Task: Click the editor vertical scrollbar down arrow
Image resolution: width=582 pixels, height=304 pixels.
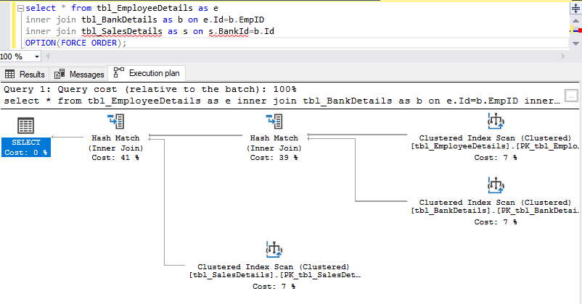Action: pyautogui.click(x=575, y=43)
